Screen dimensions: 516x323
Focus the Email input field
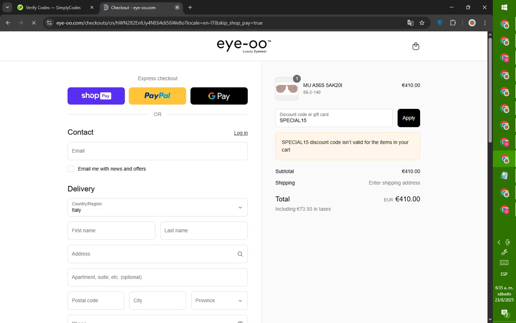(x=158, y=151)
